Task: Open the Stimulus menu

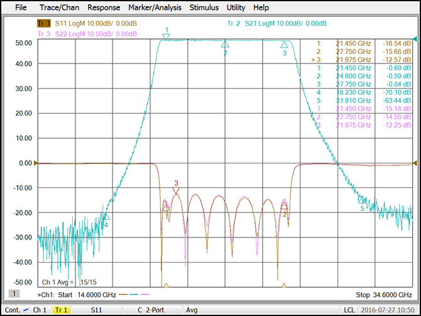Action: coord(204,8)
